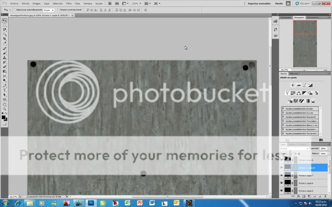Show more workspaces with double-arrow button
The height and width of the screenshot is (207, 332).
(288, 4)
